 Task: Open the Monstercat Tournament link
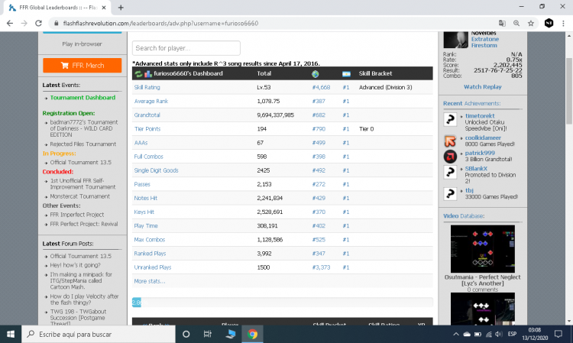tap(79, 196)
